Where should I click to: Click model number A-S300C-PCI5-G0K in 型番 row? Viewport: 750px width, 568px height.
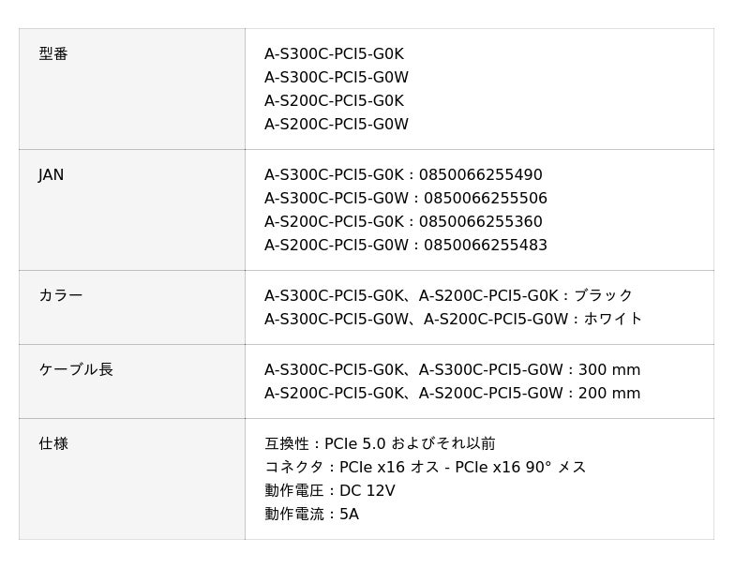pyautogui.click(x=334, y=54)
